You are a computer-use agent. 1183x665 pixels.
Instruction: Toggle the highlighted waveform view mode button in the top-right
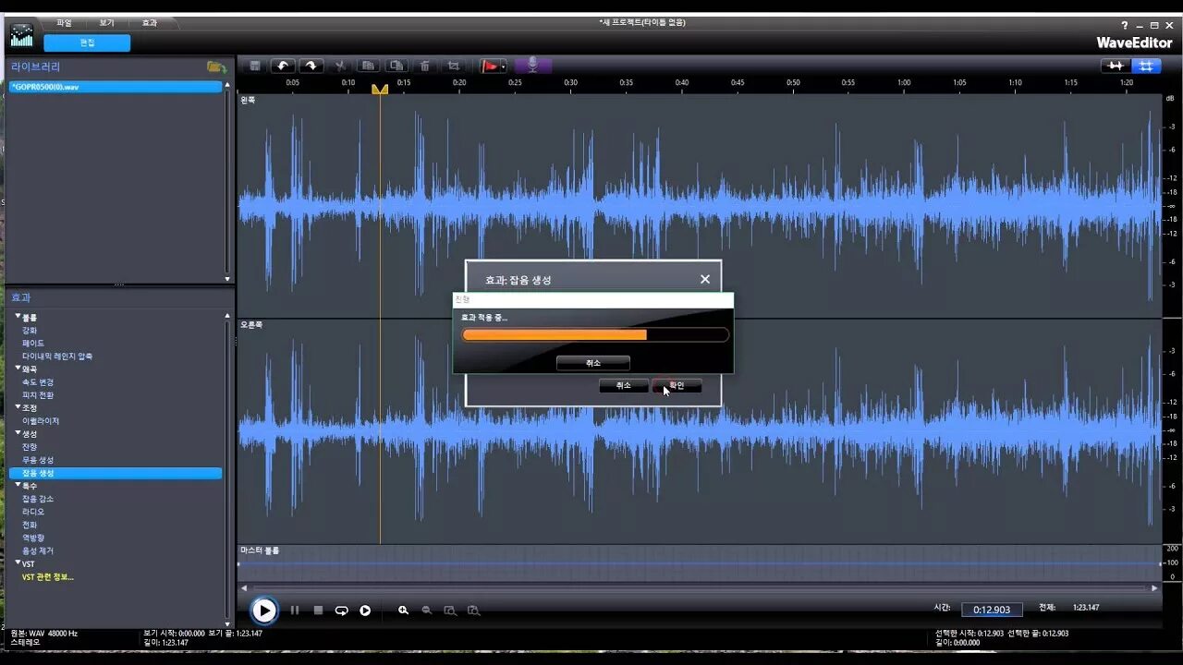(x=1146, y=66)
